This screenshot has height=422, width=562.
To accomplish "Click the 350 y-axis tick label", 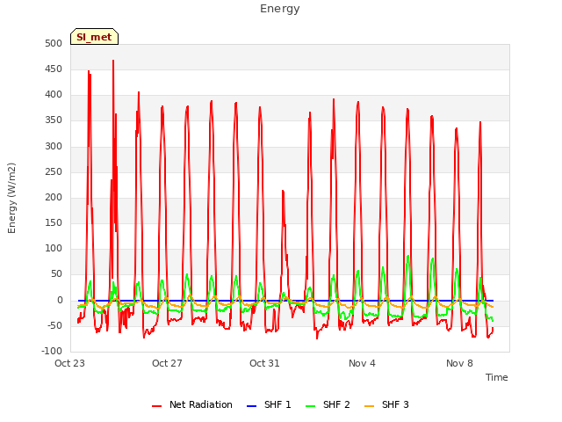I will [x=54, y=120].
